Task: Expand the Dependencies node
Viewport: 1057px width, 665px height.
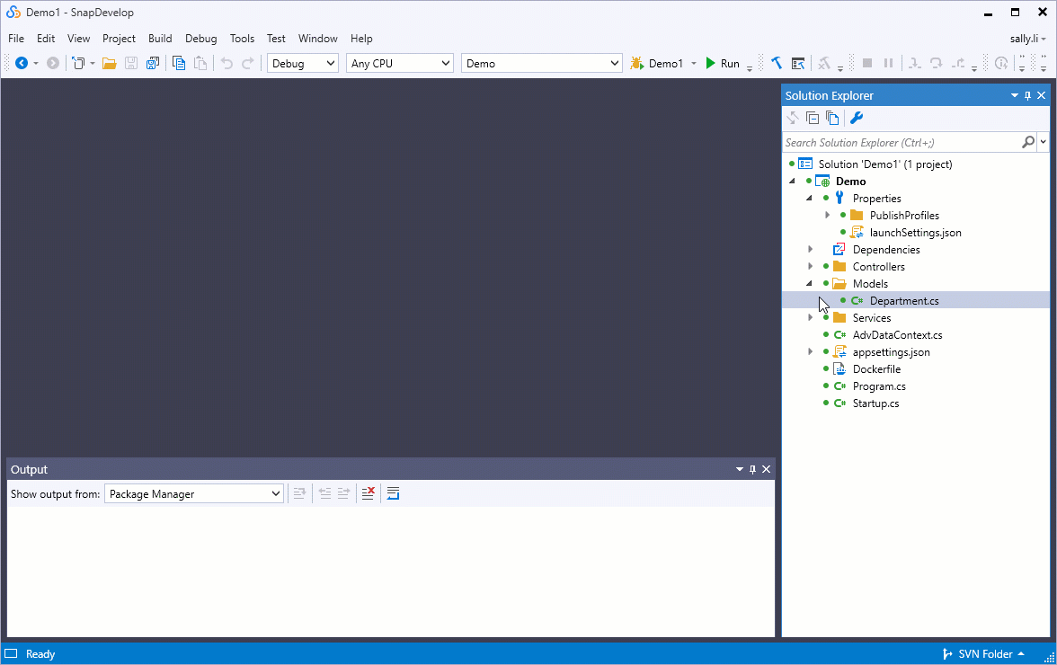Action: [x=811, y=249]
